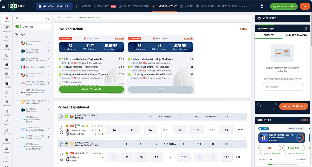The image size is (312, 167).
Task: Select vBasketball icon in sidebar
Action: pos(7,85)
